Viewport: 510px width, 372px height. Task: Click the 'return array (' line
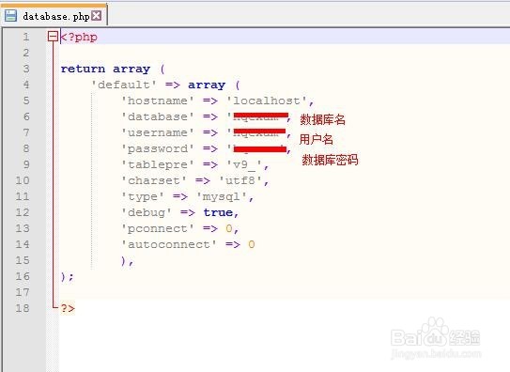click(x=113, y=69)
